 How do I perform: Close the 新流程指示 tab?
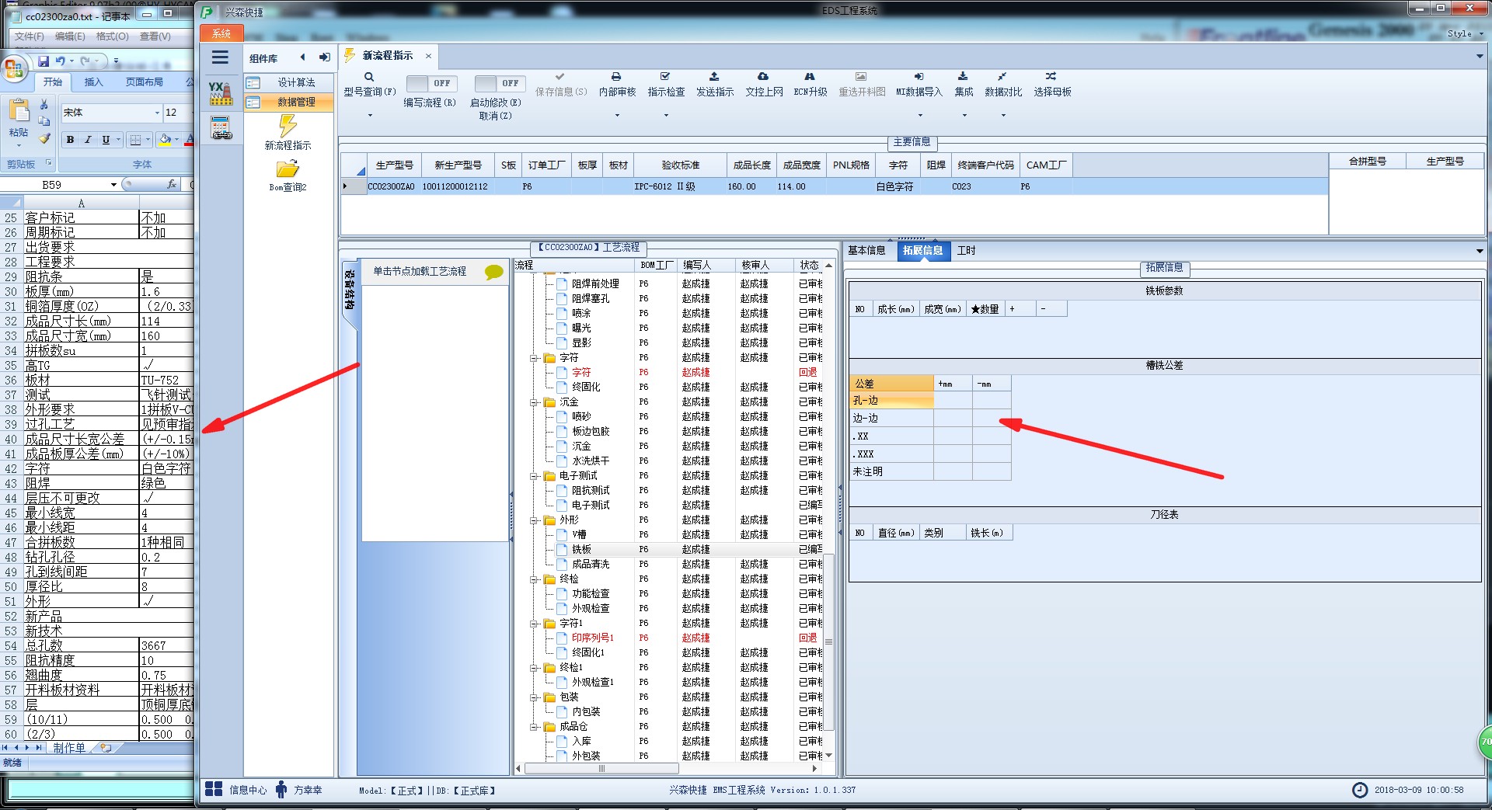tap(428, 56)
